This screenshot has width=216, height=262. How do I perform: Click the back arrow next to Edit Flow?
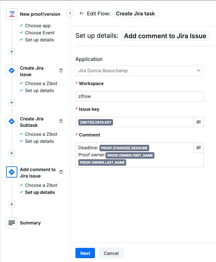(x=82, y=13)
